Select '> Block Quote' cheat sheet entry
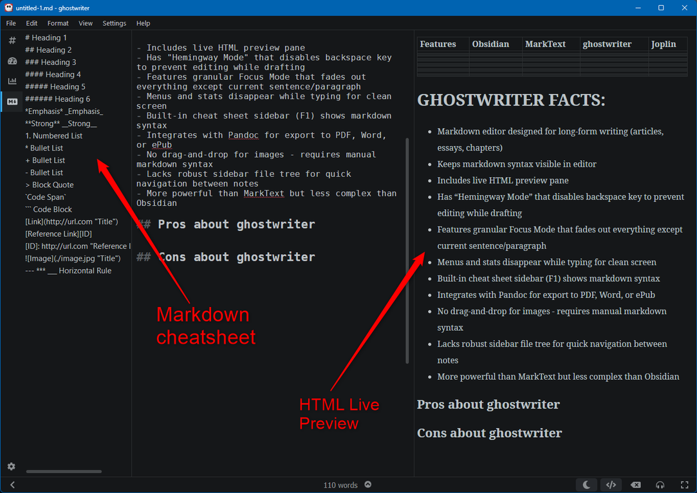Viewport: 697px width, 493px height. 50,185
